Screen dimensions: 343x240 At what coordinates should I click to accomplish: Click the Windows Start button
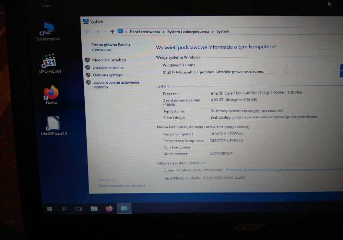(x=50, y=209)
